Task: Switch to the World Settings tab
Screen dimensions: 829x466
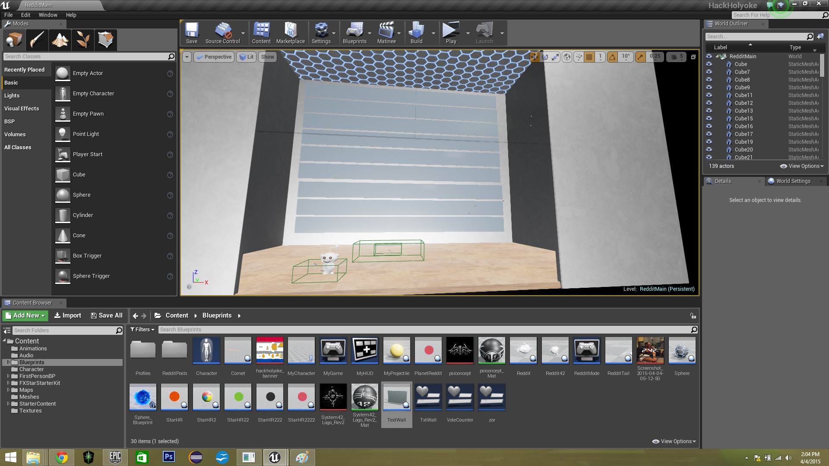Action: coord(793,181)
